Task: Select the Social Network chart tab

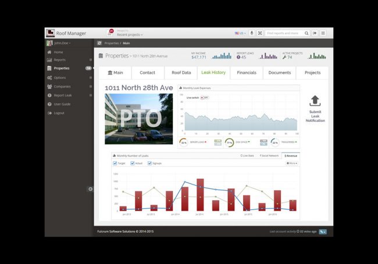Action: pyautogui.click(x=269, y=156)
